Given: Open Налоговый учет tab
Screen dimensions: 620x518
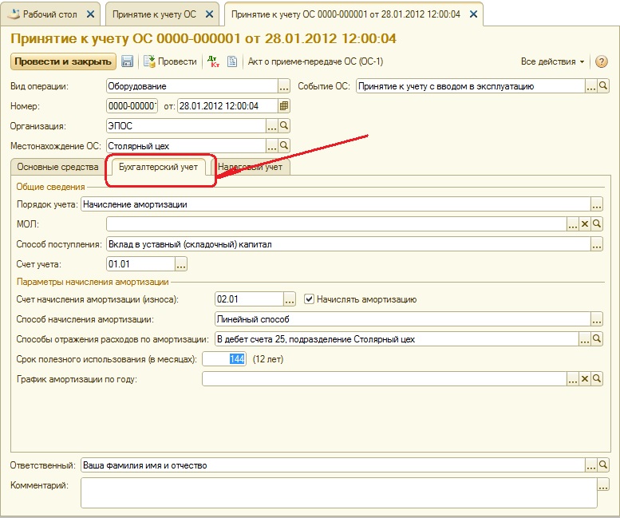Looking at the screenshot, I should click(x=251, y=167).
